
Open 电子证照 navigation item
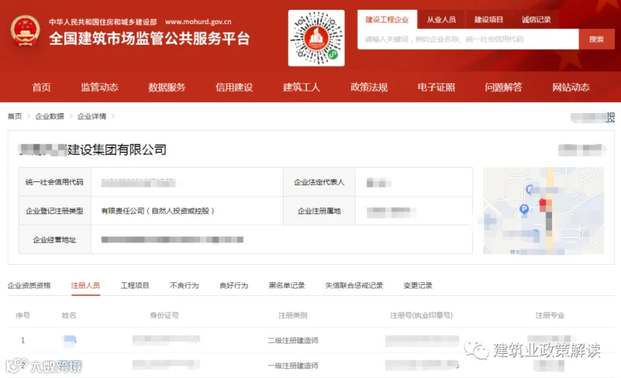(436, 87)
